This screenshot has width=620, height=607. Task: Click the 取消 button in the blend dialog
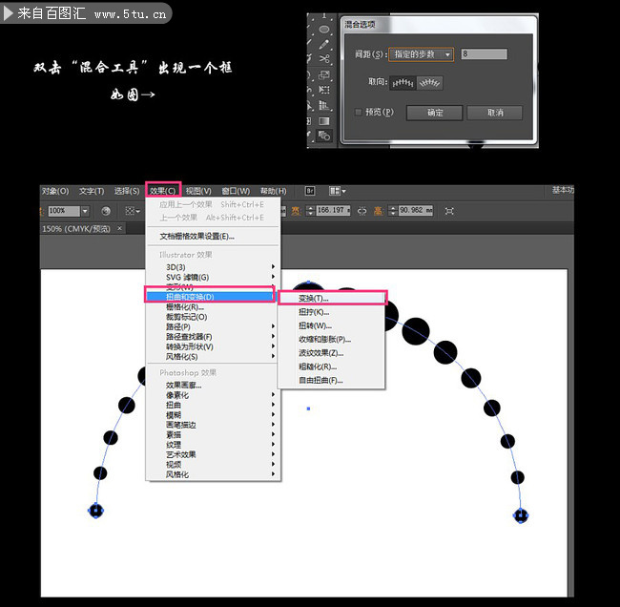click(494, 113)
